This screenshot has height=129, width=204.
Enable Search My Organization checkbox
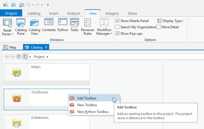(x=117, y=27)
